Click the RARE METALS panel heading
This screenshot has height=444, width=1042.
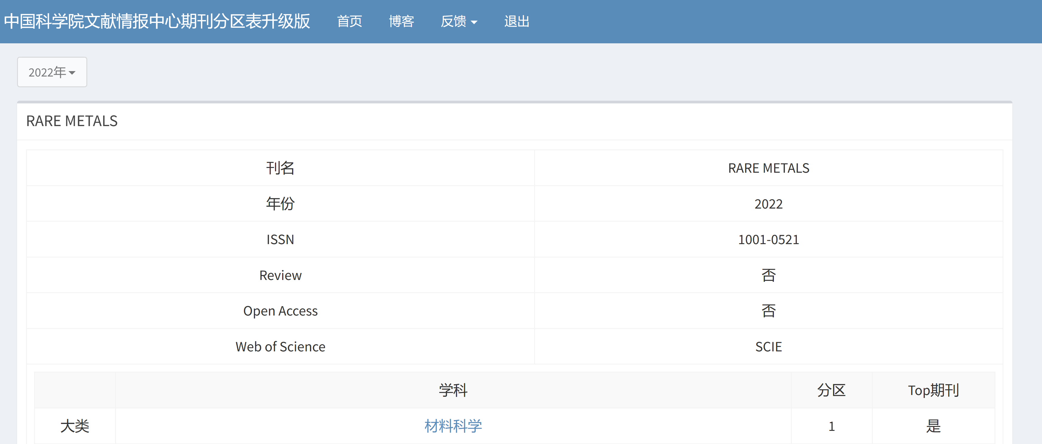[x=72, y=121]
